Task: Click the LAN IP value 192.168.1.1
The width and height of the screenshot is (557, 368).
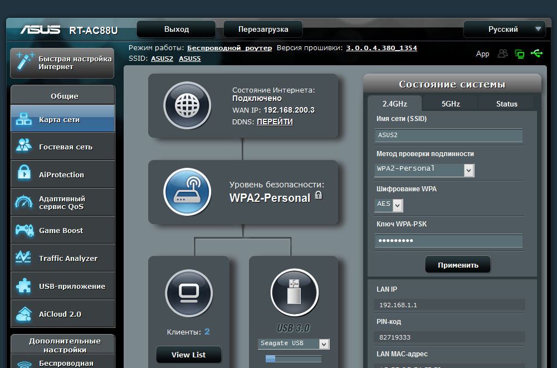Action: click(x=398, y=305)
